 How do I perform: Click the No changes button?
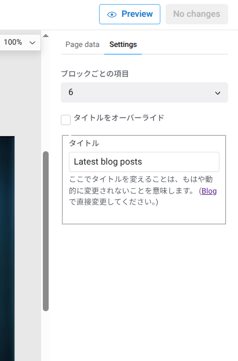[197, 14]
